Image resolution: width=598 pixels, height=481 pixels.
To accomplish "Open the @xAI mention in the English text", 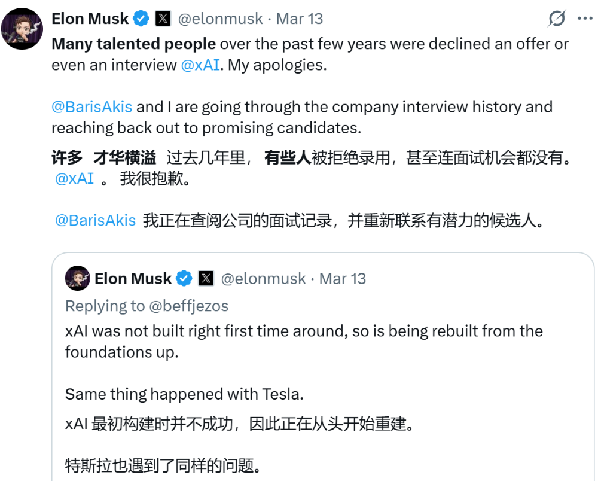I will tap(200, 65).
